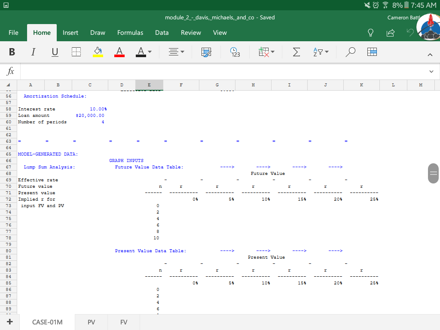Viewport: 440px width, 330px height.
Task: Tap the muted sound status icon
Action: pos(367,5)
